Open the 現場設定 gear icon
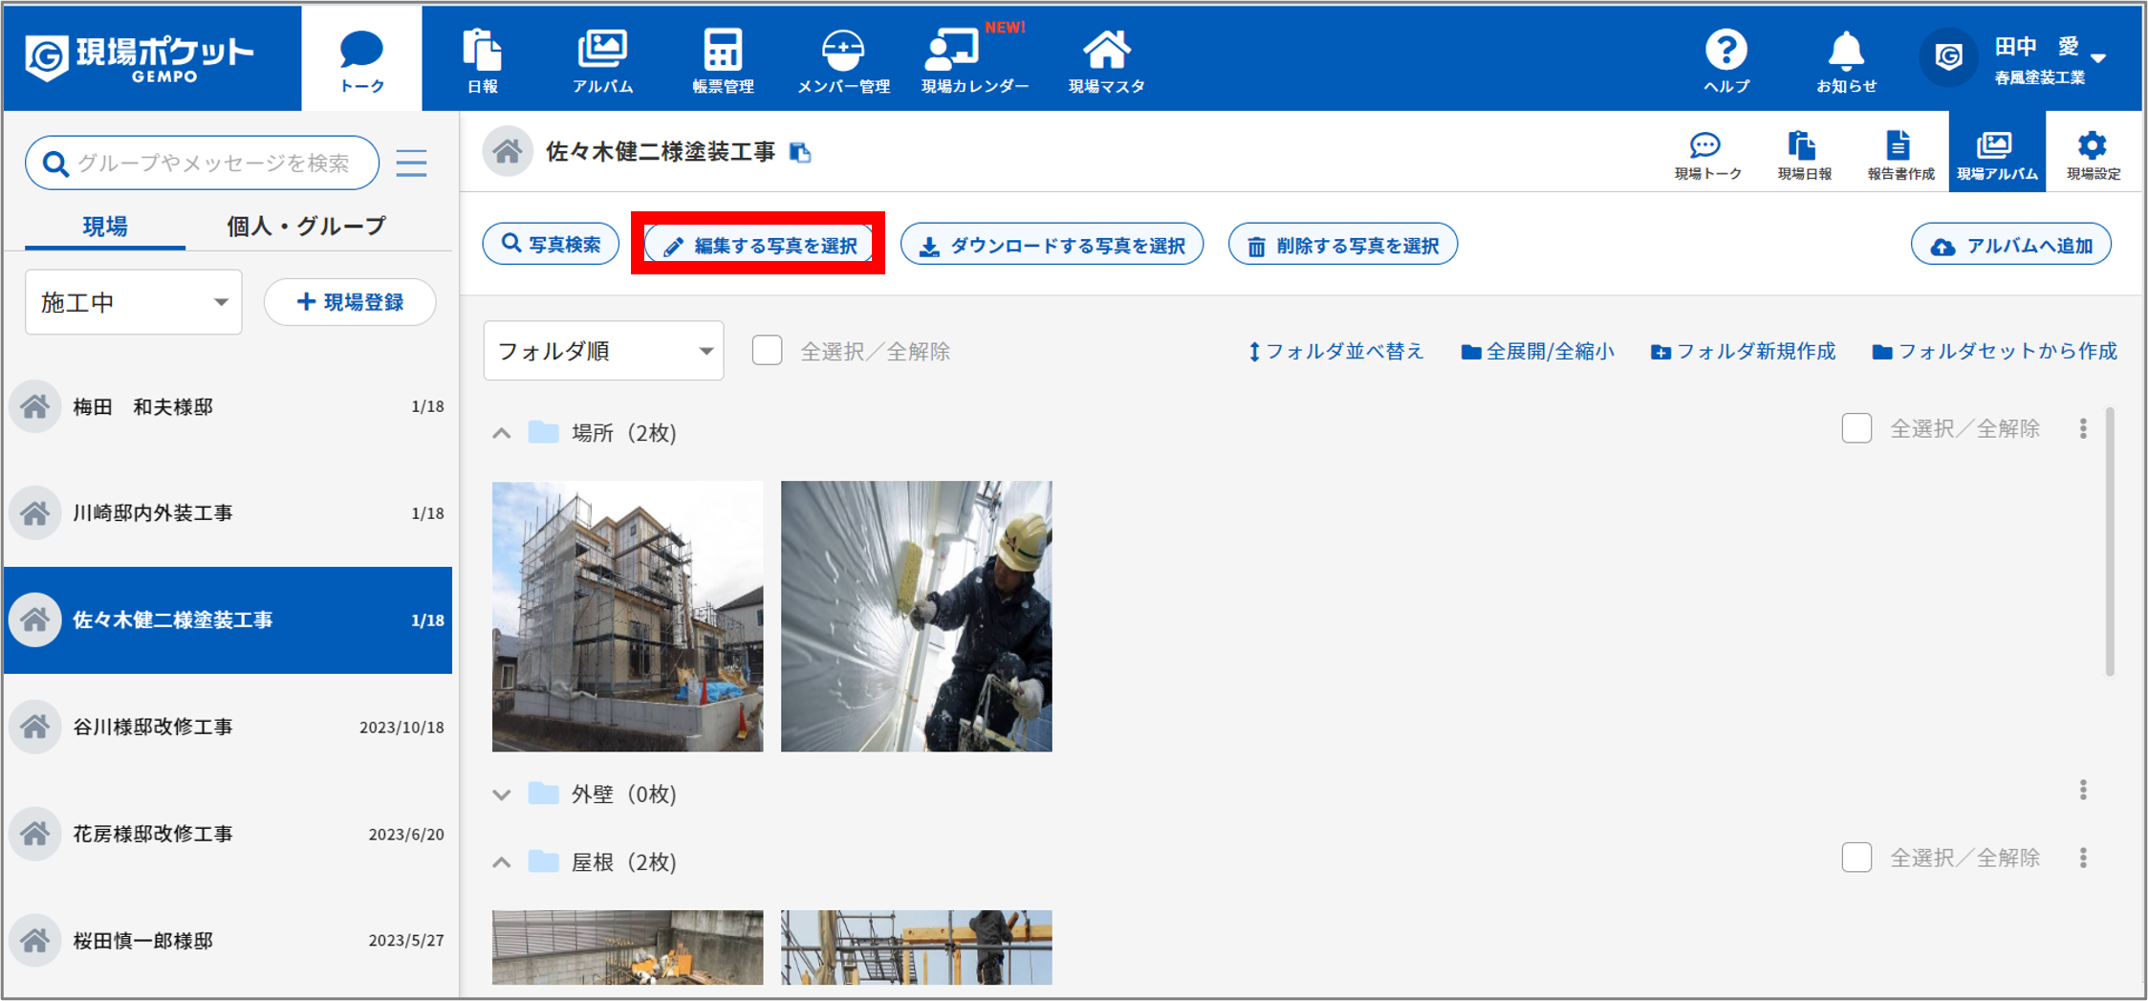This screenshot has height=1001, width=2148. 2093,153
